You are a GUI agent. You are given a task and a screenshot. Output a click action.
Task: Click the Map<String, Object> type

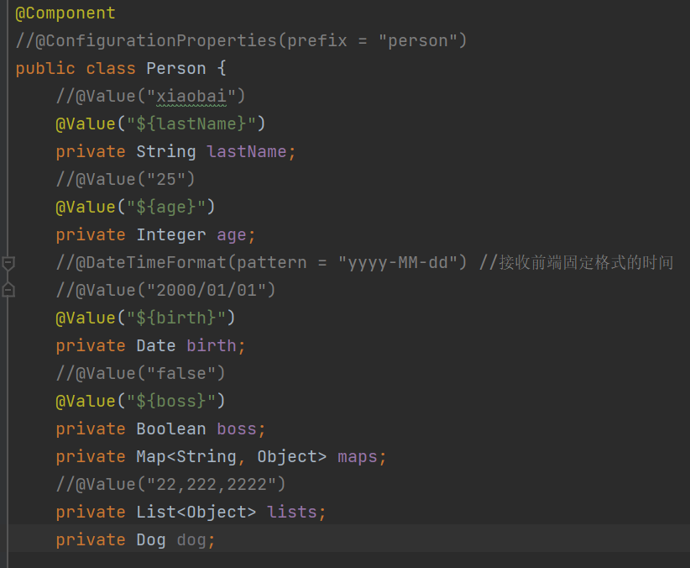tap(232, 457)
